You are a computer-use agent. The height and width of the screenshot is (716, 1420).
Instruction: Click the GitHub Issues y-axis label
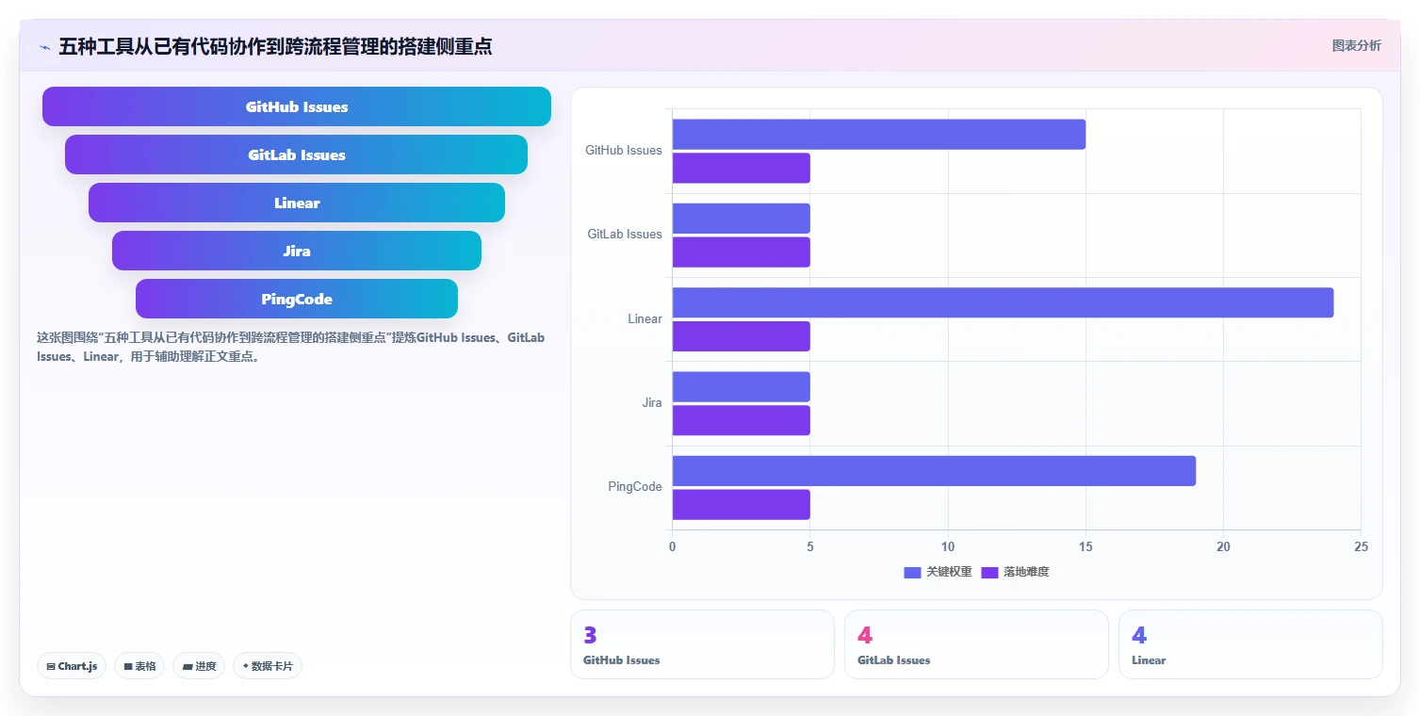coord(624,150)
